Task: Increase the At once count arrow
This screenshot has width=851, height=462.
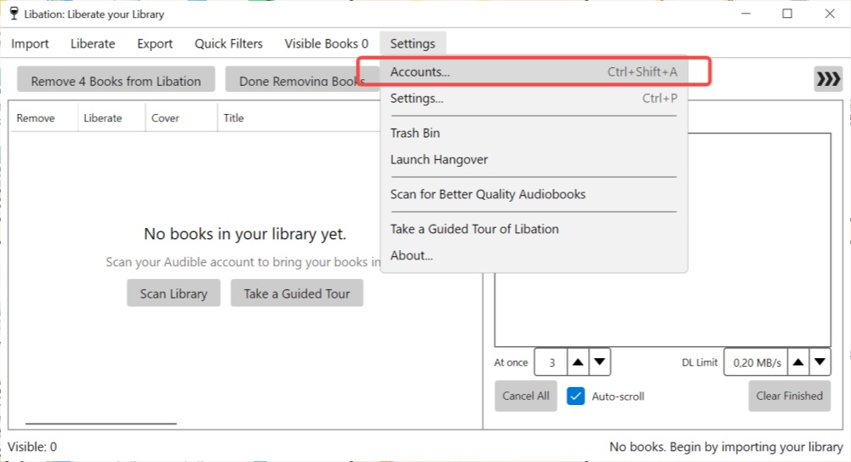Action: [x=578, y=362]
